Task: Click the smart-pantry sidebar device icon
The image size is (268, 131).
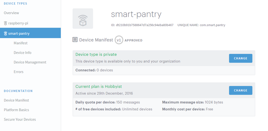Action: click(x=5, y=33)
